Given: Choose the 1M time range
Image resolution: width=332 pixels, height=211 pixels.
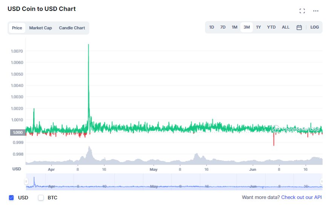Looking at the screenshot, I should coord(234,27).
